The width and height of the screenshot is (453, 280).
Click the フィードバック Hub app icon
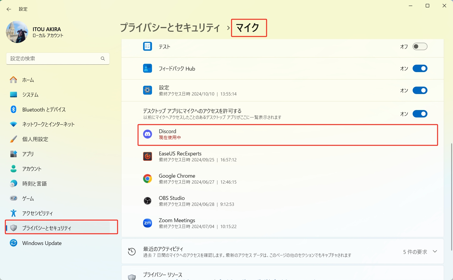(148, 69)
